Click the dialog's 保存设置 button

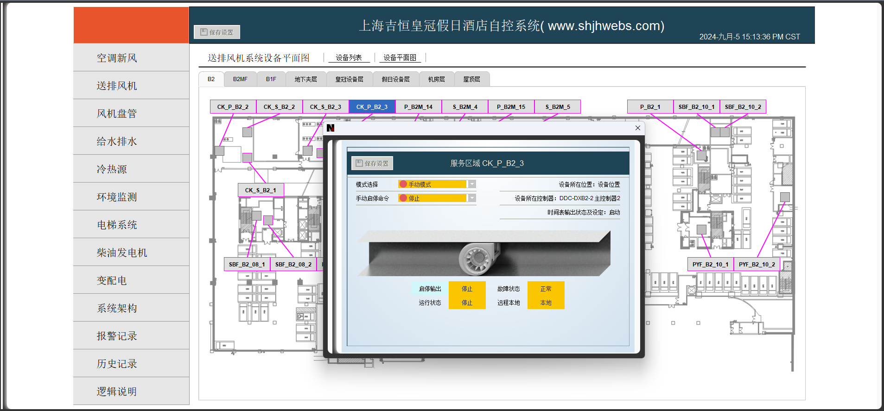[372, 163]
